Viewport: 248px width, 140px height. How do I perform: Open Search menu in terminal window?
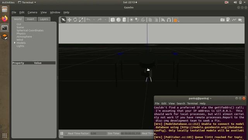(x=181, y=103)
